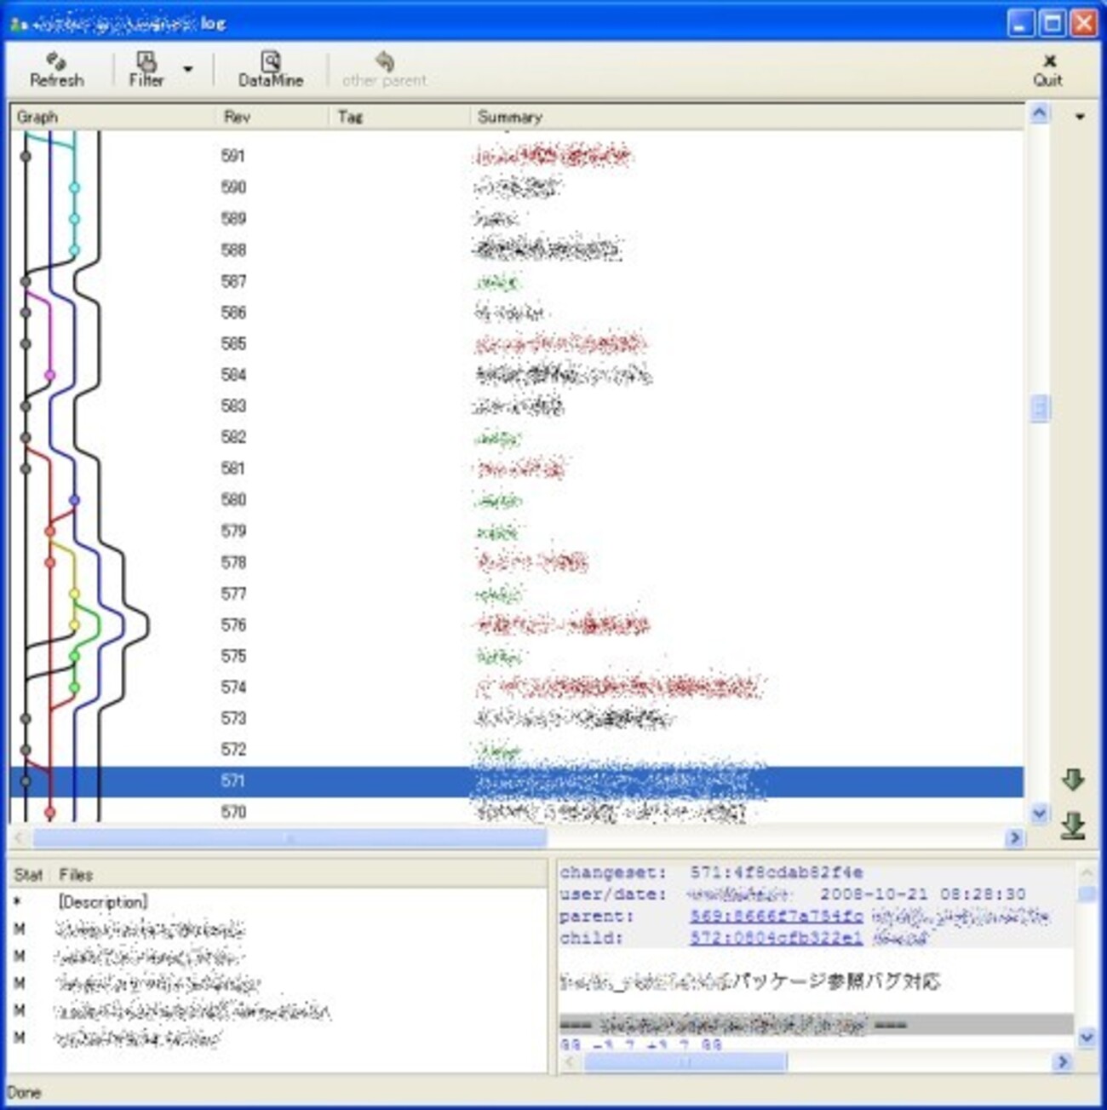Select revision 580 in the log
Image resolution: width=1107 pixels, height=1110 pixels.
click(x=516, y=499)
